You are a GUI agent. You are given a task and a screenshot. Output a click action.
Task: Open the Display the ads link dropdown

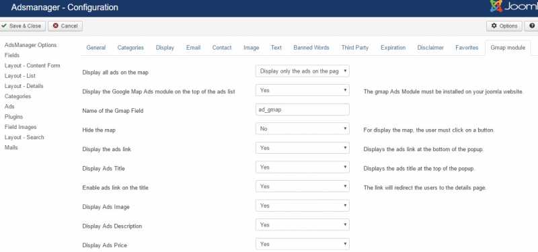point(303,148)
